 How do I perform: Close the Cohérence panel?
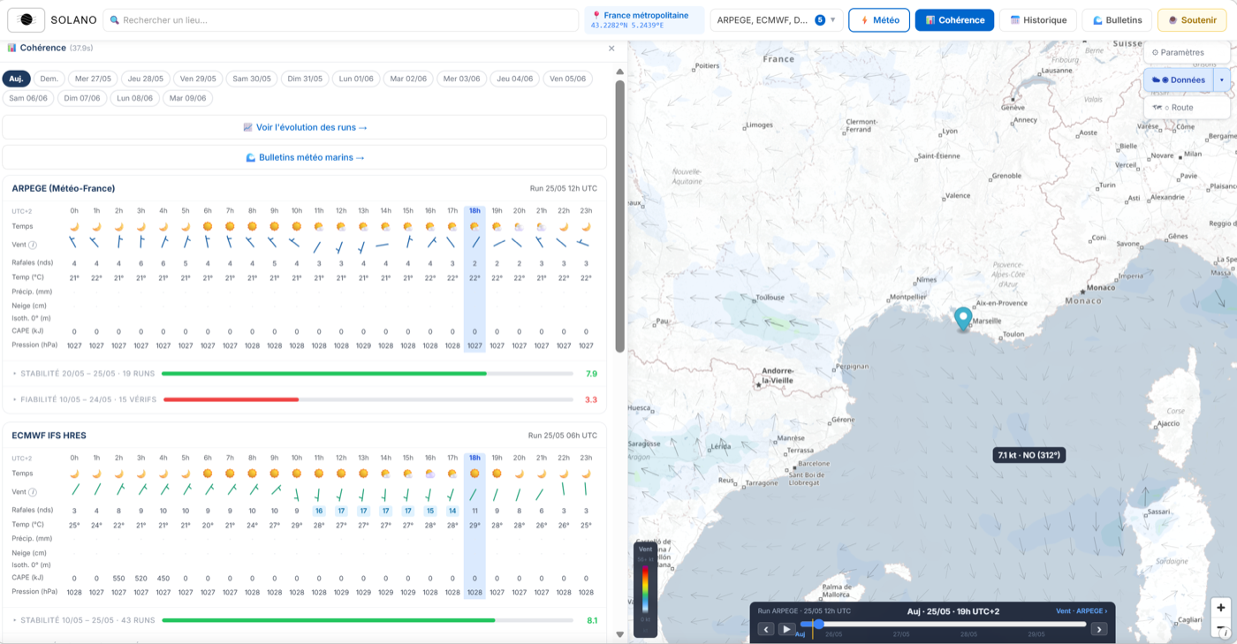point(611,49)
